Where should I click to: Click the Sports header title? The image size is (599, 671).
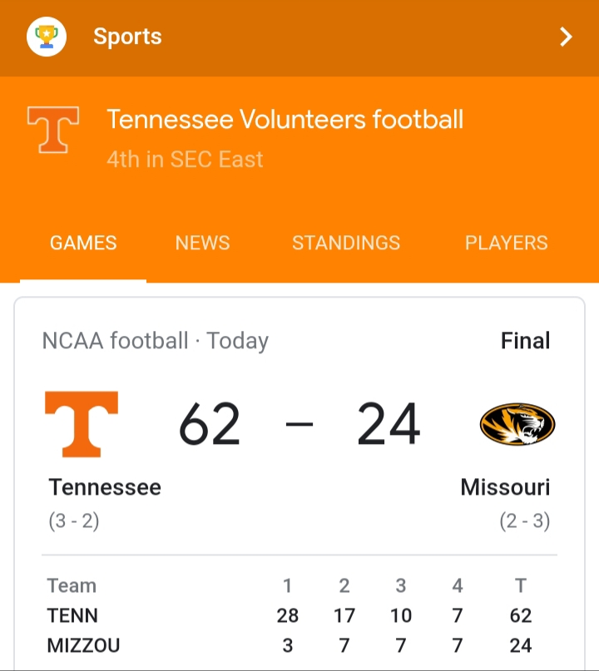pos(127,37)
